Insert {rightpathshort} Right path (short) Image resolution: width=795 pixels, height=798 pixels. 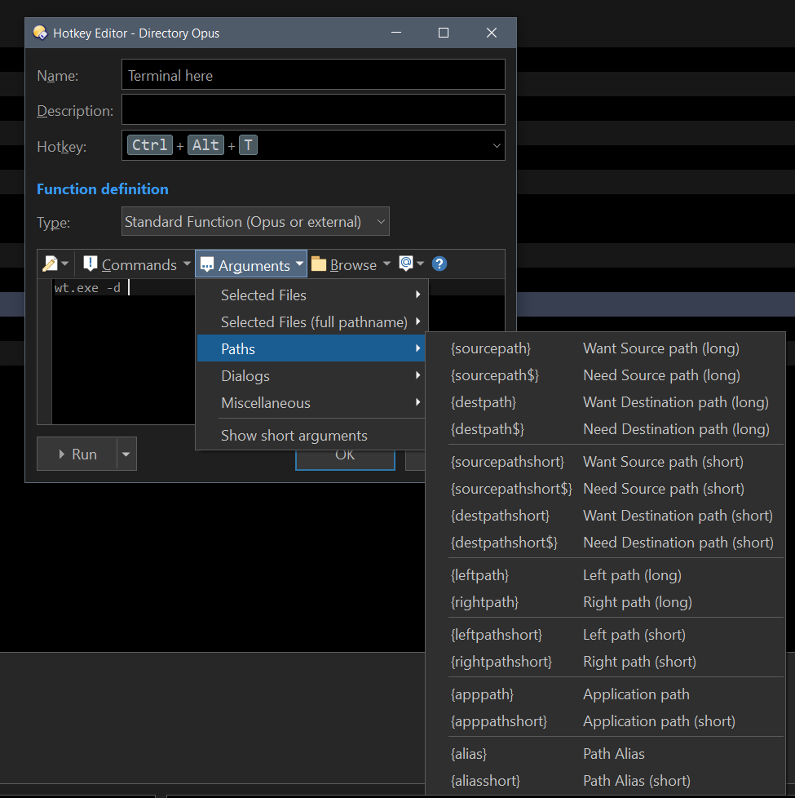coord(605,662)
